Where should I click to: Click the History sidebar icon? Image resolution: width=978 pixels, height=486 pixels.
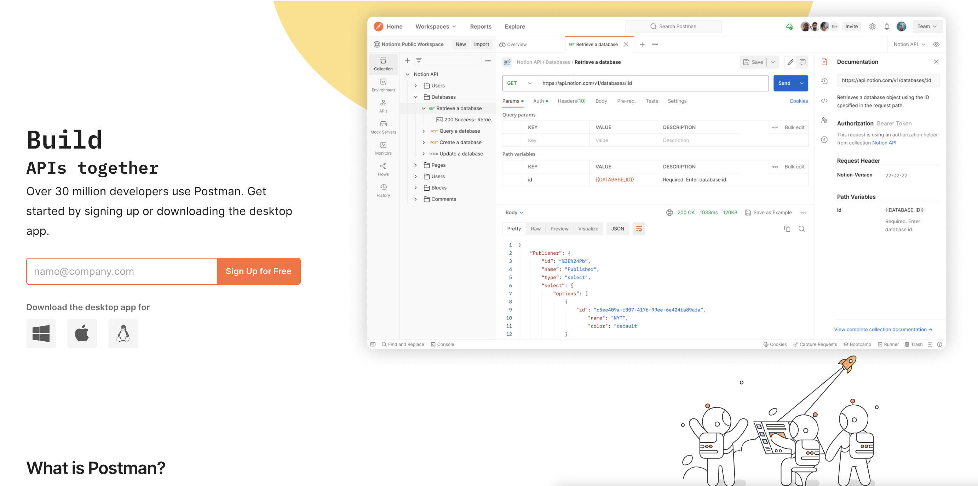point(383,190)
